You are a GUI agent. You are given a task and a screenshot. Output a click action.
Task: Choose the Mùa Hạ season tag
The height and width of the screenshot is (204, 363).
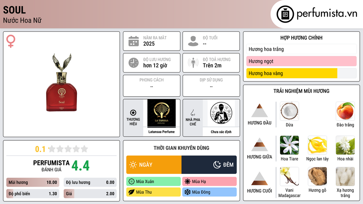[210, 182]
